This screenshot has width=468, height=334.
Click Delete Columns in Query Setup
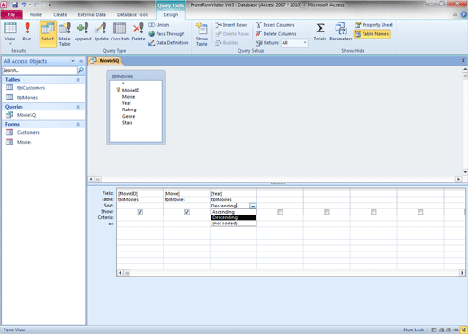click(x=276, y=34)
